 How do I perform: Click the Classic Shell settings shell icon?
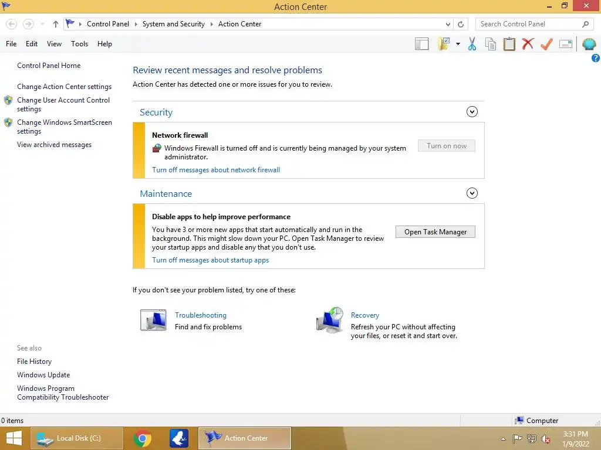point(589,44)
